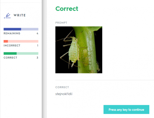Click the PROMPT section label
Screen dimensions: 154x118
[61, 23]
